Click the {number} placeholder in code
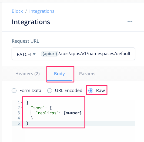This screenshot has width=144, height=142. pos(73,113)
